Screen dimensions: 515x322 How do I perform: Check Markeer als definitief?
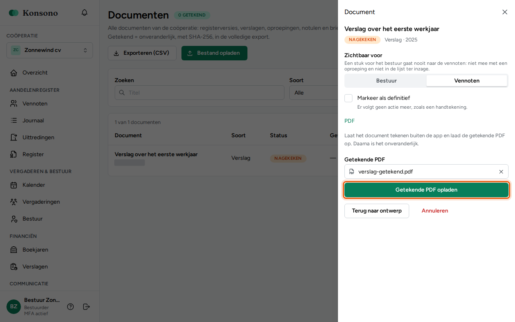pos(348,98)
